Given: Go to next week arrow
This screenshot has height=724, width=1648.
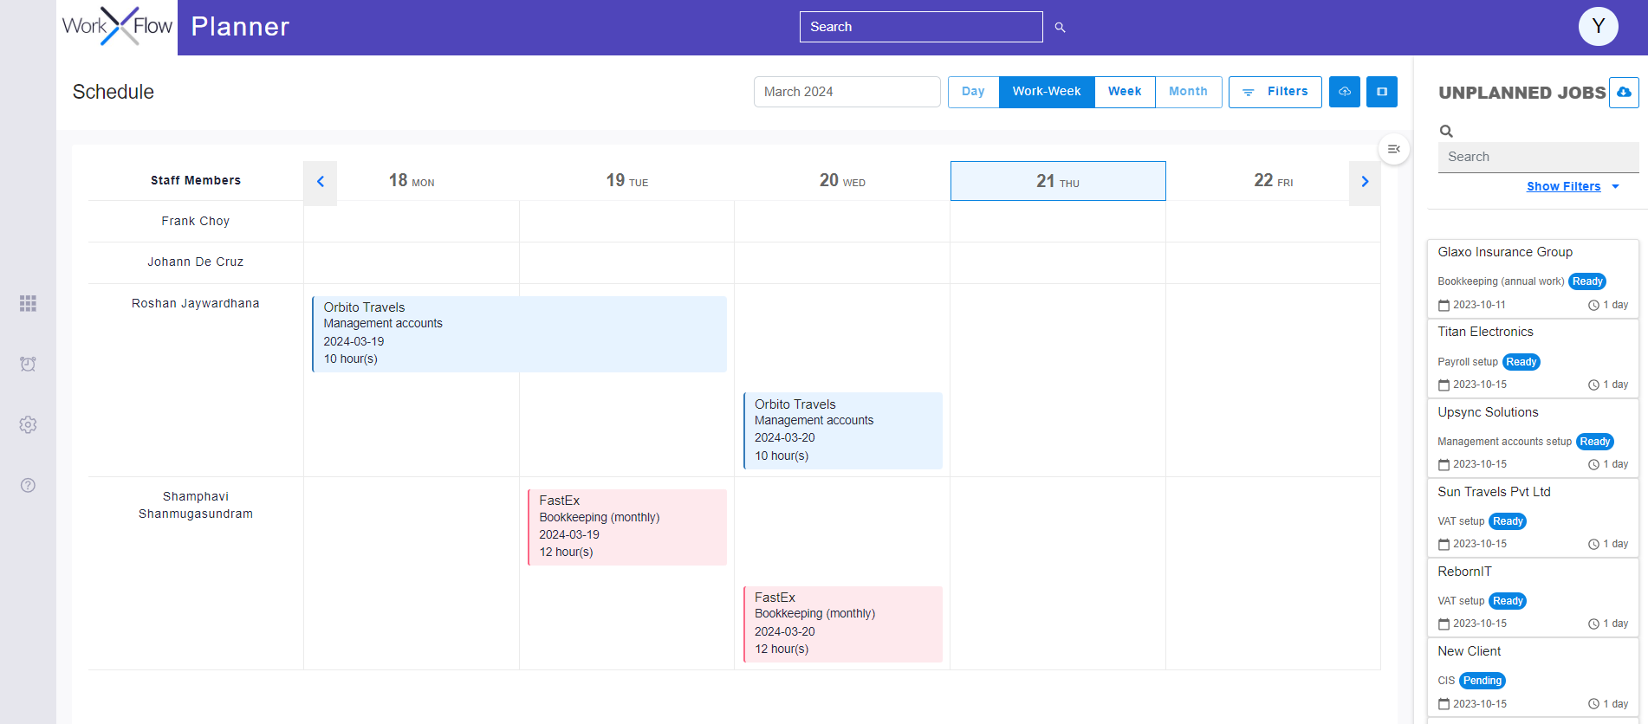Looking at the screenshot, I should coord(1365,182).
